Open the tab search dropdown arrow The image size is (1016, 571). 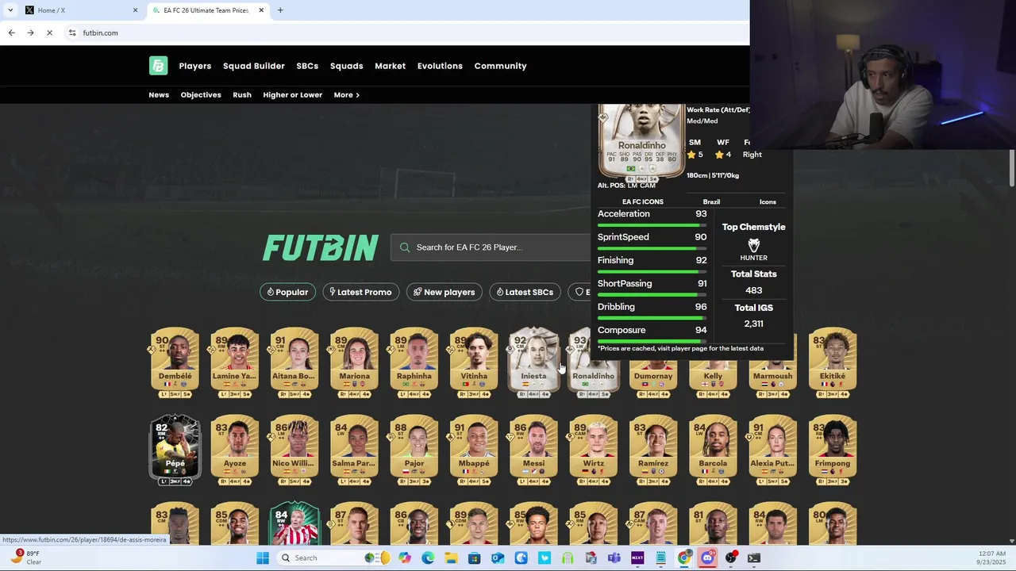pos(10,10)
